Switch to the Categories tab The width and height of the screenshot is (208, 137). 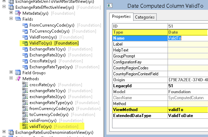tap(145, 17)
